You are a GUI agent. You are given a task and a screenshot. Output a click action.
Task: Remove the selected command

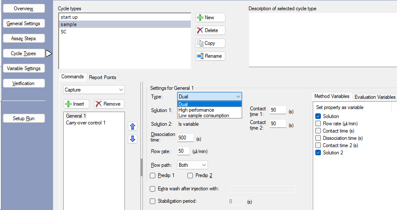tap(109, 104)
